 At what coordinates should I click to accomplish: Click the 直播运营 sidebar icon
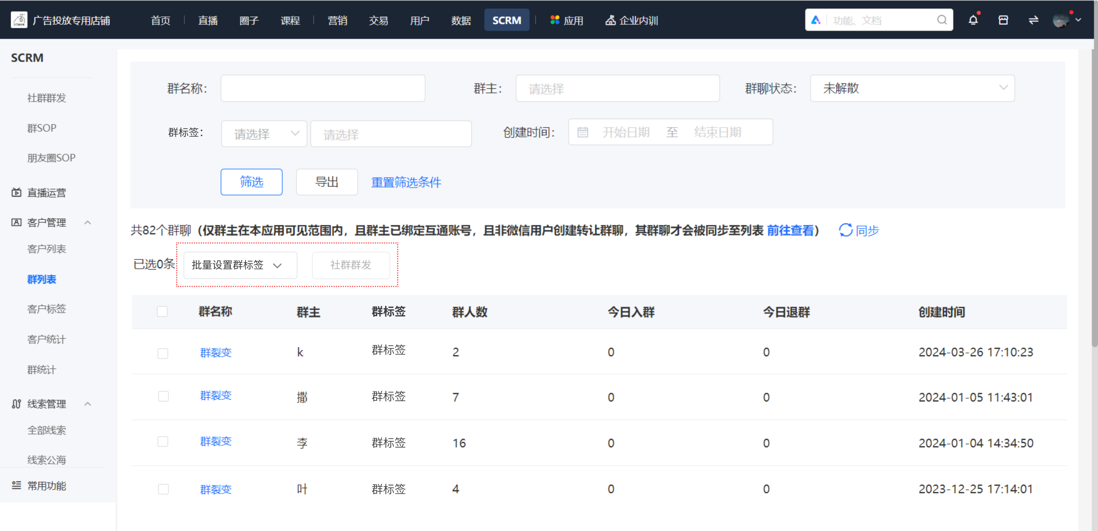16,193
